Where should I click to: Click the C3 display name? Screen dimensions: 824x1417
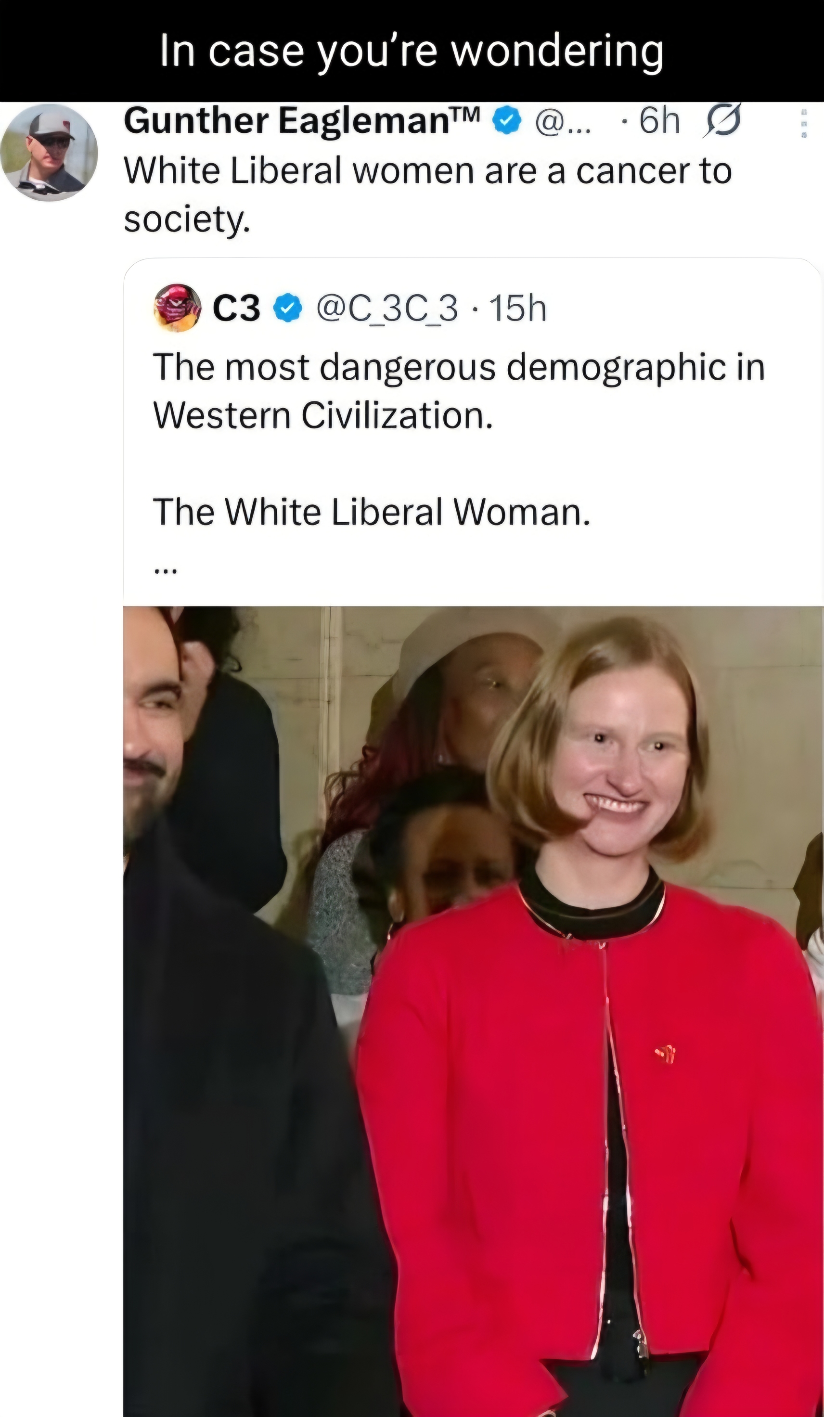[x=236, y=308]
